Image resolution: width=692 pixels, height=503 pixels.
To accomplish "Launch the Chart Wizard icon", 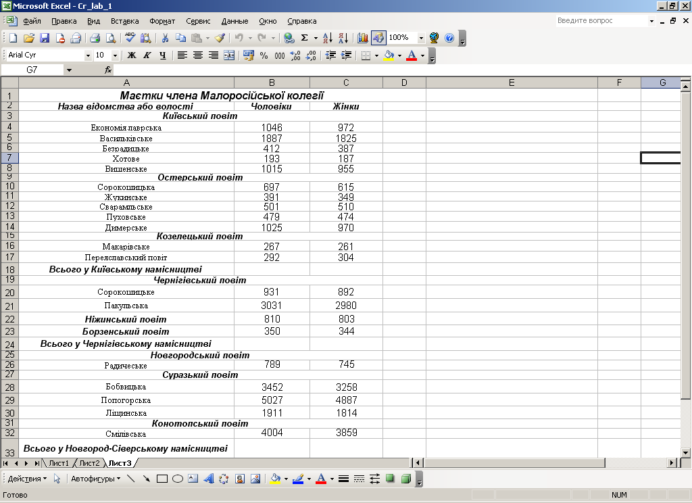I will [363, 38].
